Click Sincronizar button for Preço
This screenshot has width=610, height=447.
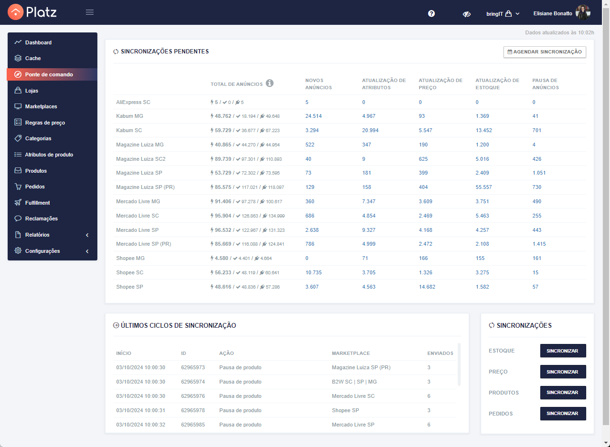click(x=563, y=372)
